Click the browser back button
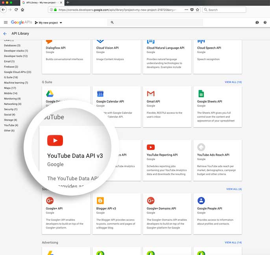This screenshot has width=270, height=255. point(4,10)
